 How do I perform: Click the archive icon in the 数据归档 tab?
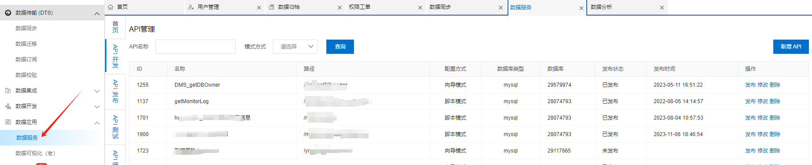[272, 7]
